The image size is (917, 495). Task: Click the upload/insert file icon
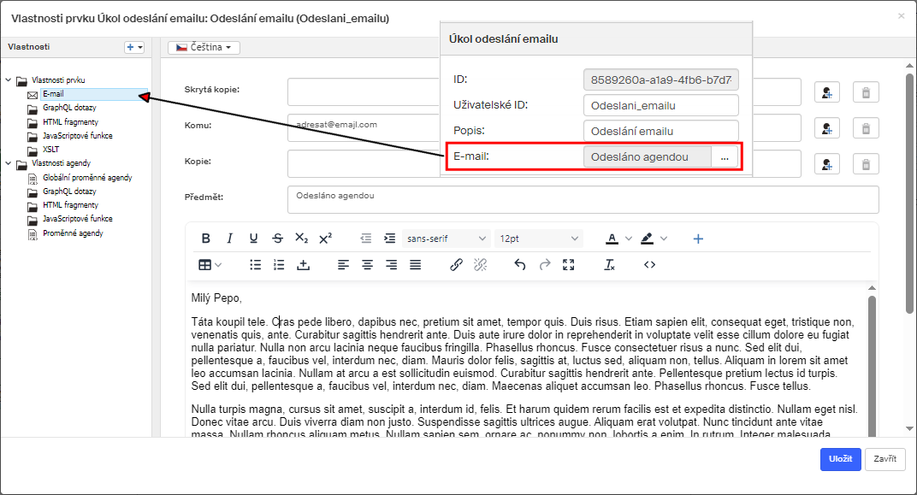[303, 265]
